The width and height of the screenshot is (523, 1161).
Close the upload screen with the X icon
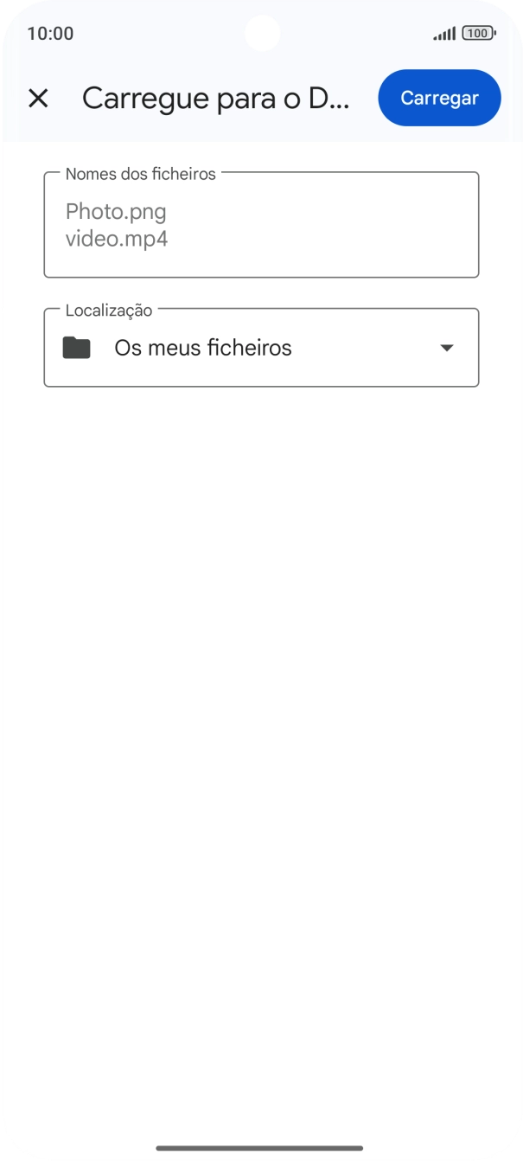click(x=38, y=99)
